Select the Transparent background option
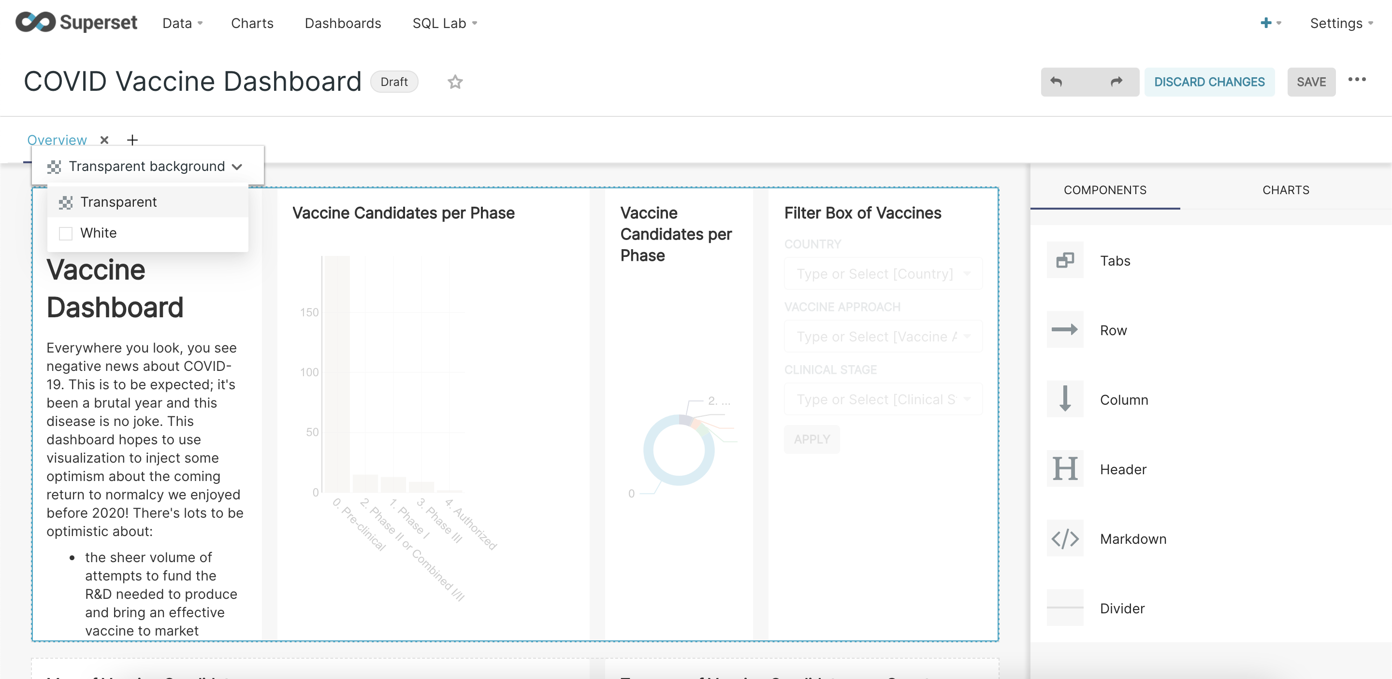This screenshot has width=1392, height=679. click(118, 202)
